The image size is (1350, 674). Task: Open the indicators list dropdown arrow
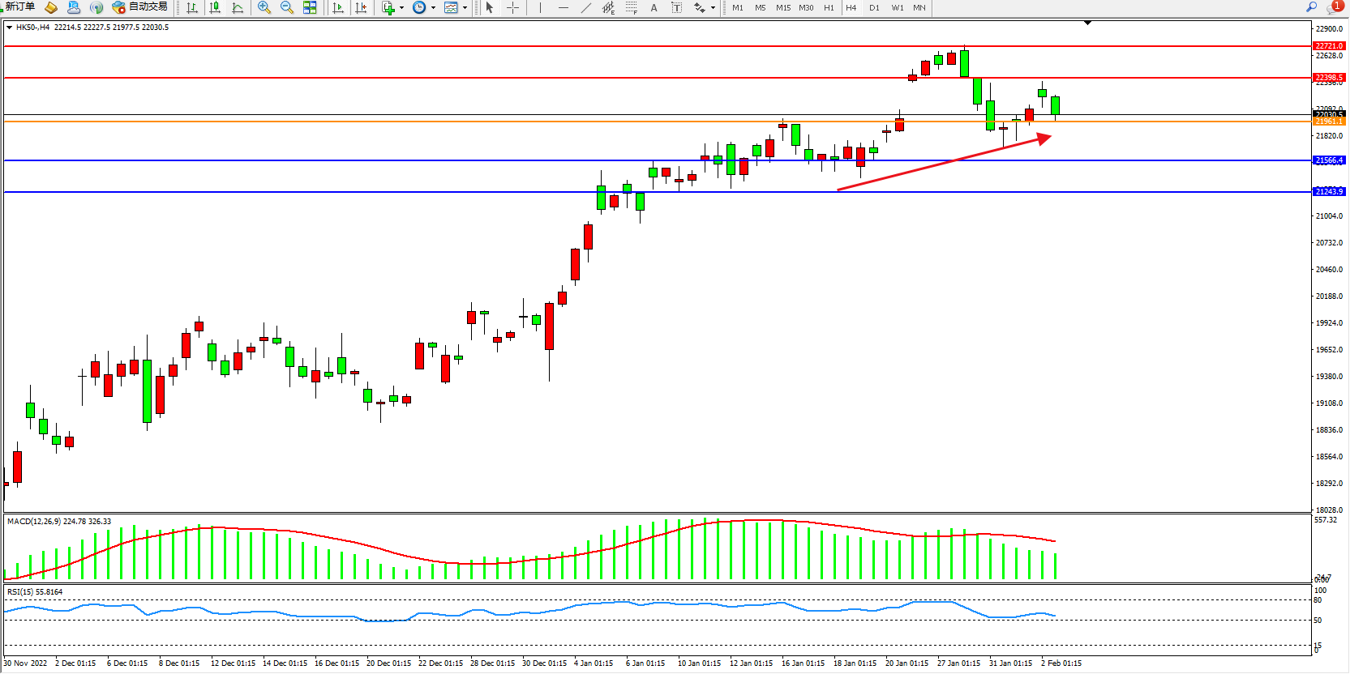(x=402, y=8)
